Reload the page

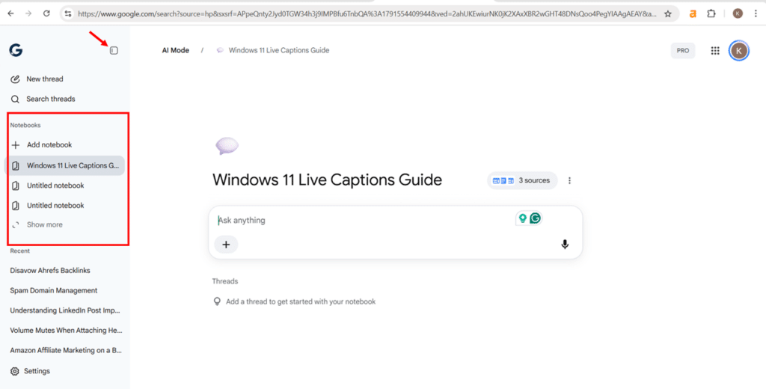[x=46, y=13]
